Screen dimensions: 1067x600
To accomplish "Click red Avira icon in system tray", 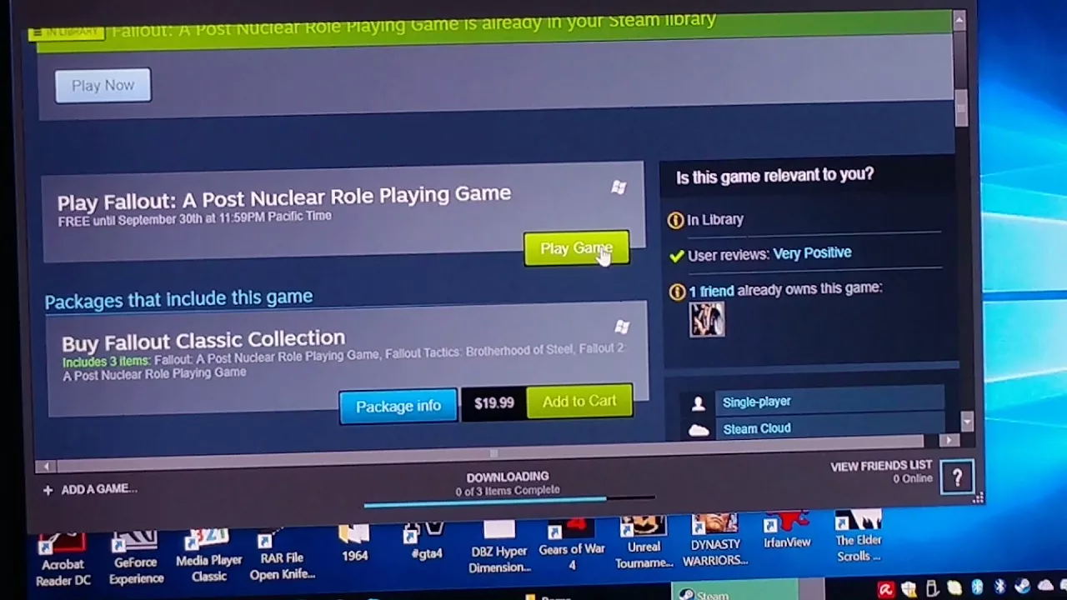I will coord(885,590).
